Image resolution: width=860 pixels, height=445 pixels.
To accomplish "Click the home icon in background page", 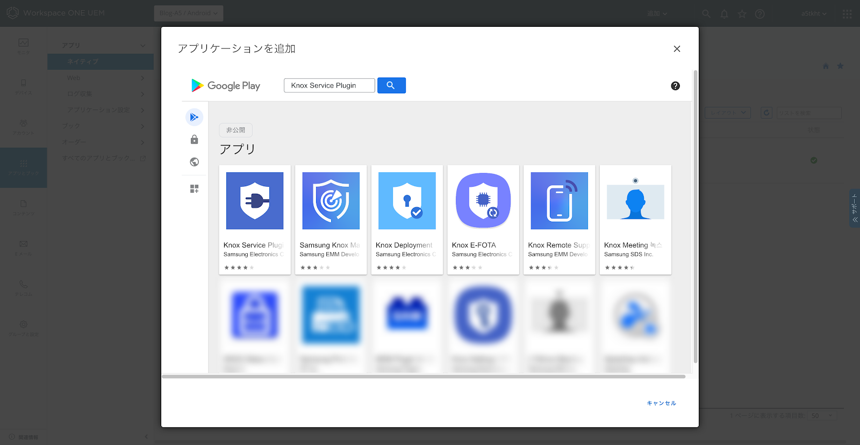I will (826, 66).
